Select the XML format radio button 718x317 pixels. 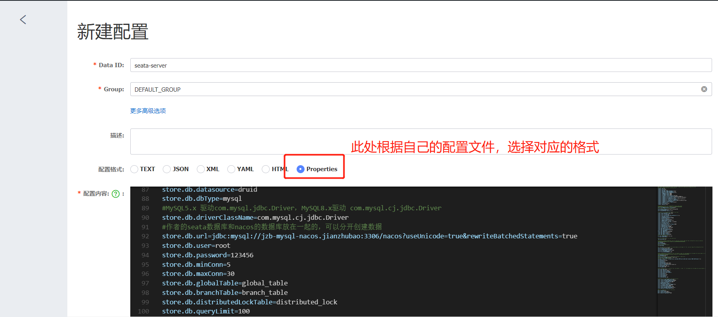click(201, 169)
